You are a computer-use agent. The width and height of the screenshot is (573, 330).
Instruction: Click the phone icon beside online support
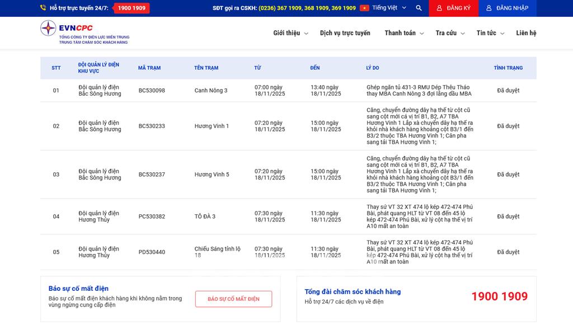pos(43,8)
